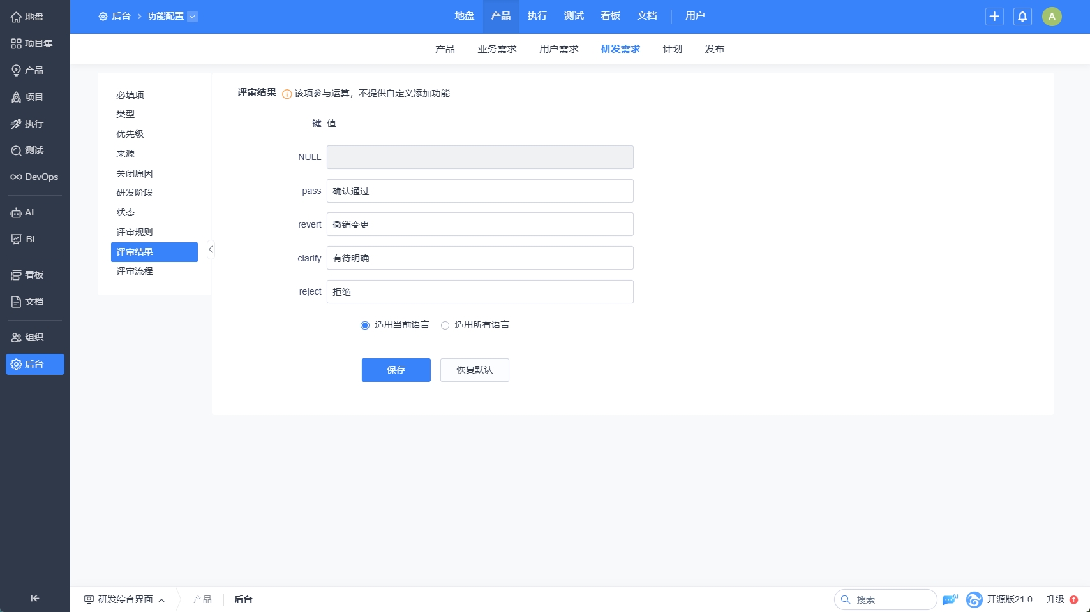Switch to the 地盘 top tab
This screenshot has height=612, width=1090.
tap(465, 17)
